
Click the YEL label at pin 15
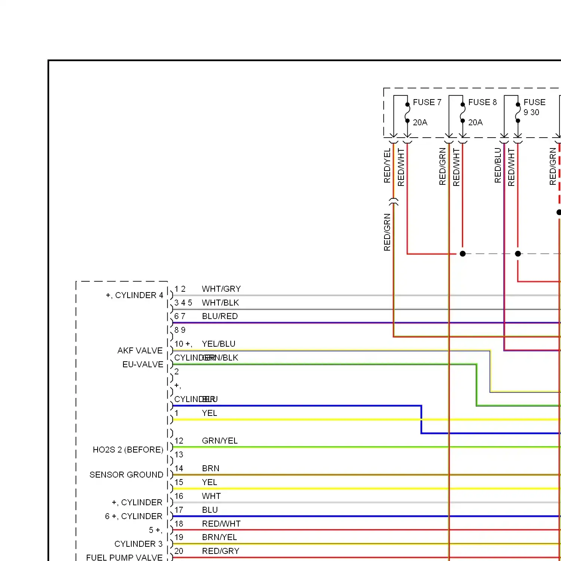point(209,482)
